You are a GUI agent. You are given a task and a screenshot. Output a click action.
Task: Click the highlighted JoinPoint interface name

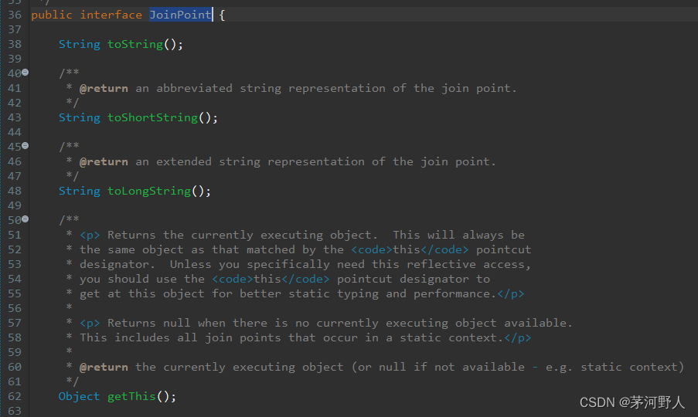[x=180, y=15]
